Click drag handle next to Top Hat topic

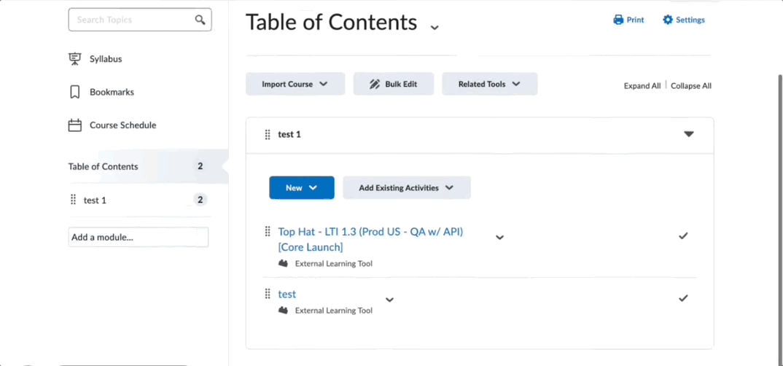pyautogui.click(x=268, y=232)
